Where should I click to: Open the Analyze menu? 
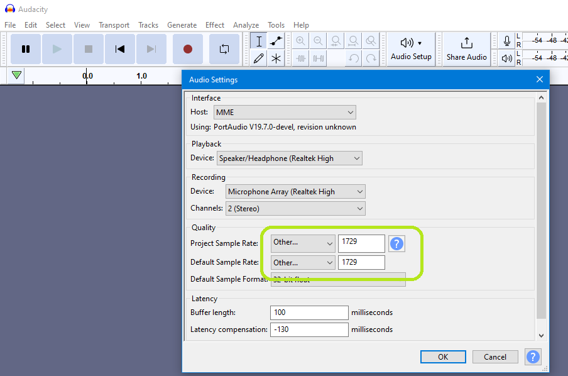coord(246,25)
